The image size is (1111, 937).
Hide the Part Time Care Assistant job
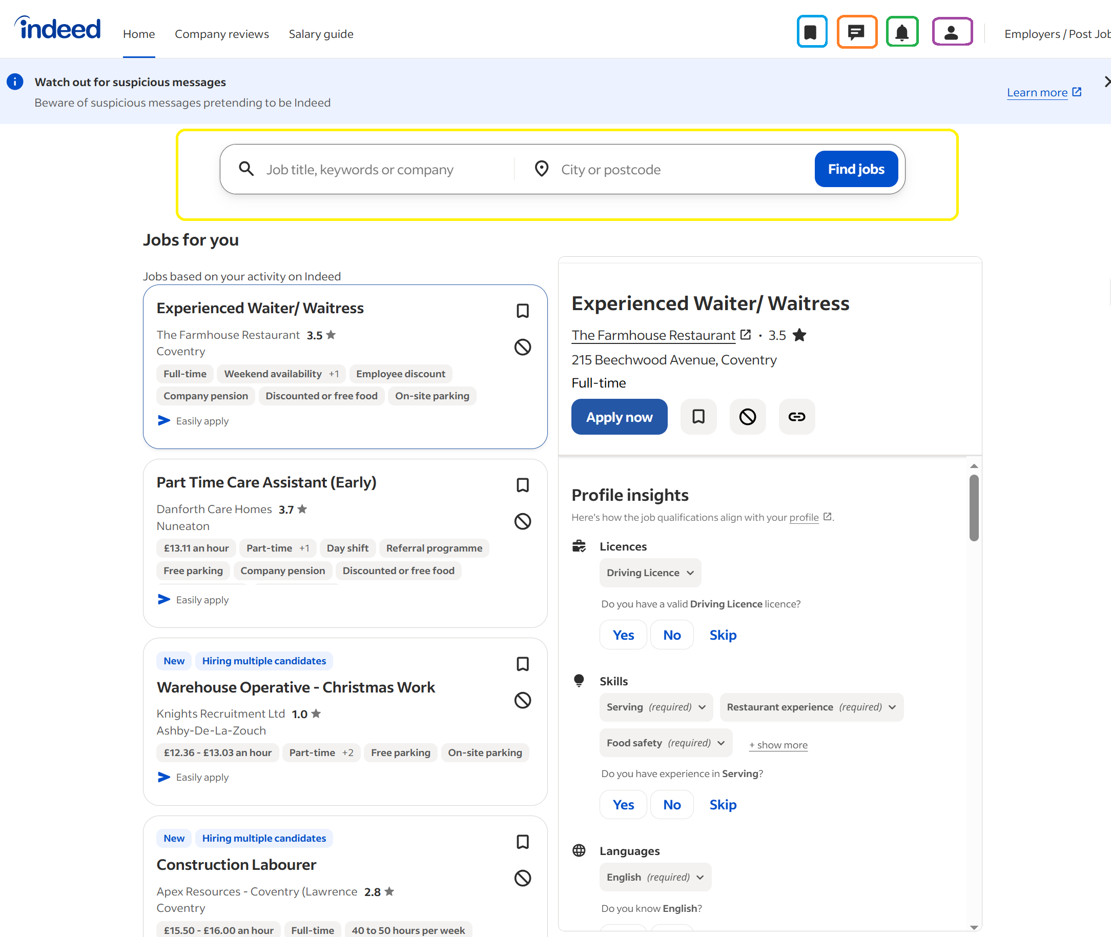(523, 522)
